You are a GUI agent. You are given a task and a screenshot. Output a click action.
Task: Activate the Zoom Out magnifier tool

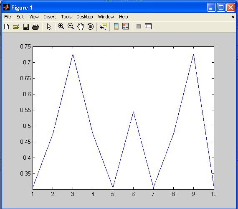coord(71,26)
